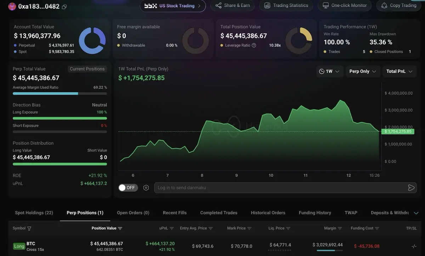The image size is (425, 256).
Task: Click the Perpetual $ 4,376,597.61 legend entry
Action: (x=44, y=45)
